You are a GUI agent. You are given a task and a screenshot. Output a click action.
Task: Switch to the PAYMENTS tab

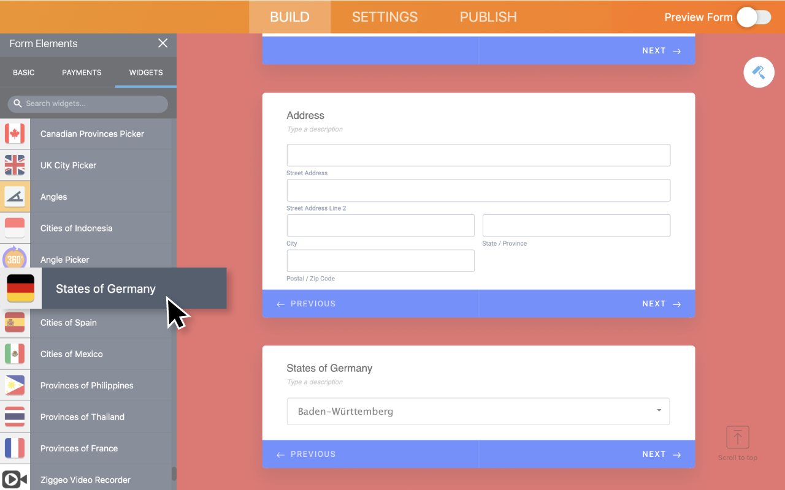(82, 72)
